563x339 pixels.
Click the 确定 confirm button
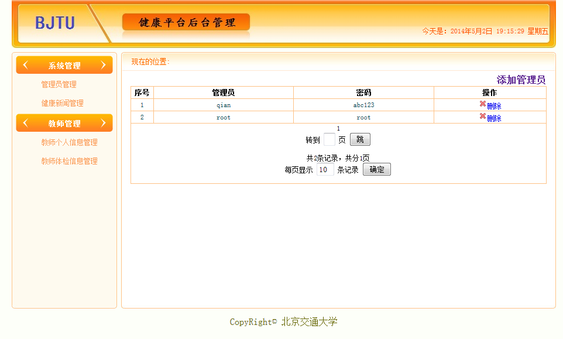[x=377, y=169]
